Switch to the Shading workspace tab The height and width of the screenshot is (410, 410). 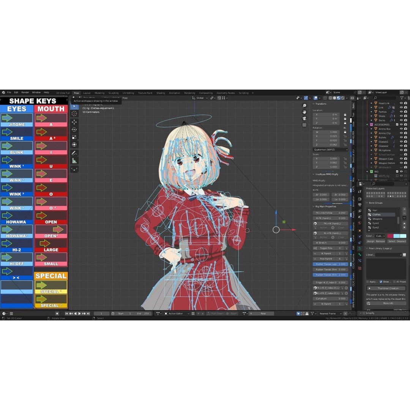161,93
